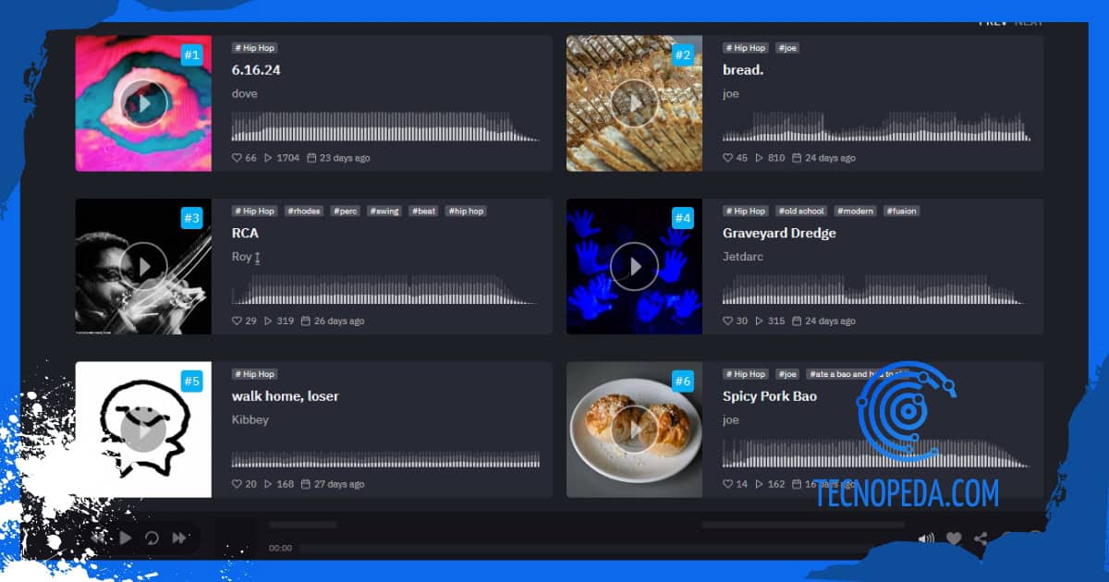Like Spicy Pork Bao with heart icon

[727, 484]
